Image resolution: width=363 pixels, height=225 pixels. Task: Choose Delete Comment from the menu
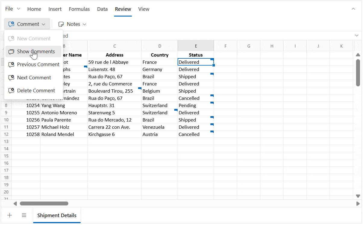33,91
